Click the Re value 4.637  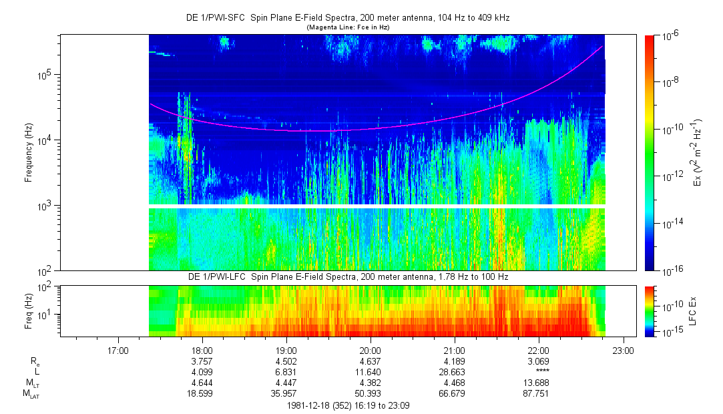pos(370,361)
